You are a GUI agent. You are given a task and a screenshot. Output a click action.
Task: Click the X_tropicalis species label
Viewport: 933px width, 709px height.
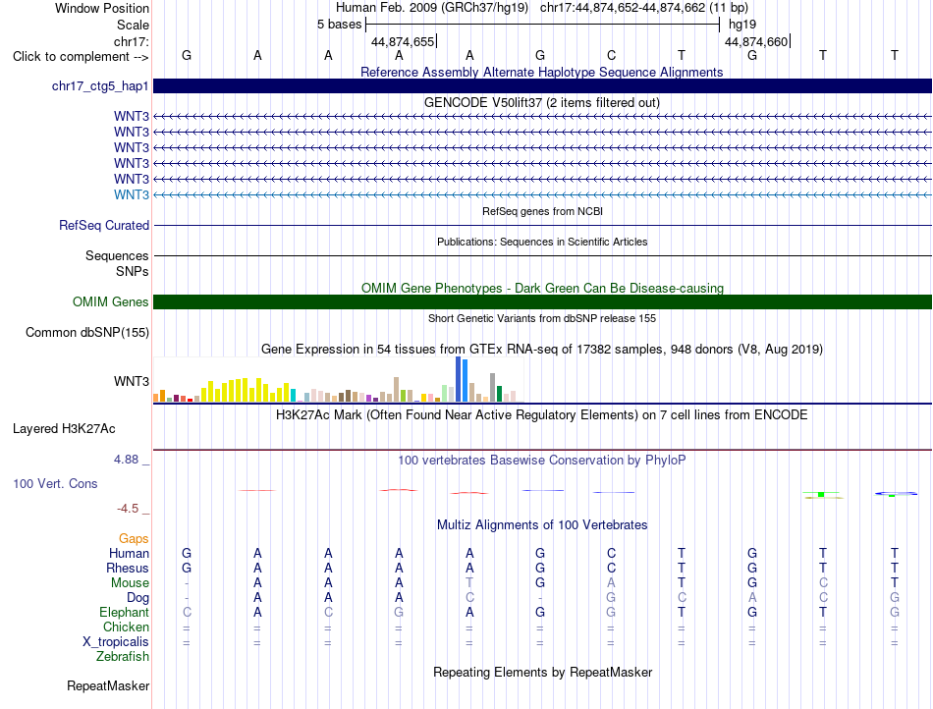[x=116, y=642]
